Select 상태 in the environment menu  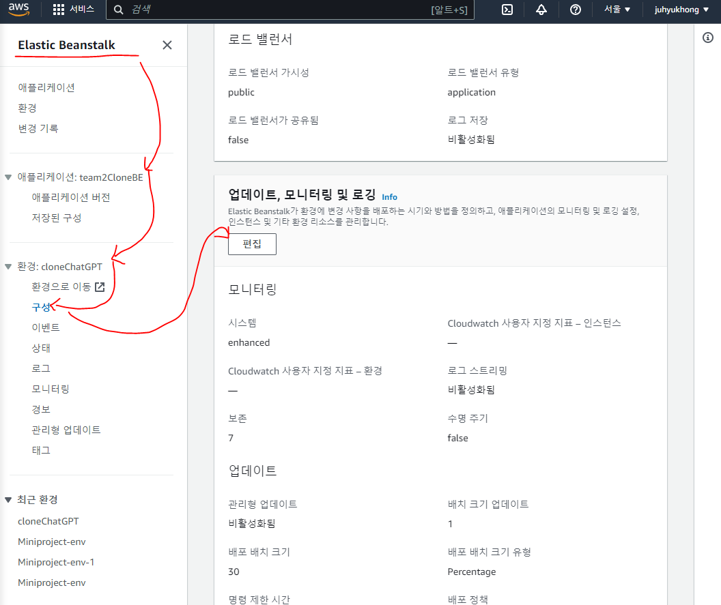41,349
